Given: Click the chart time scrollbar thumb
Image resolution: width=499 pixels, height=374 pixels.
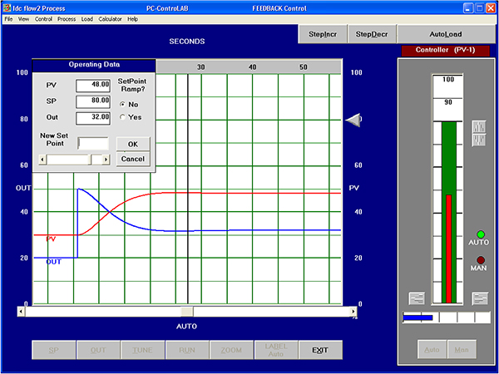Looking at the screenshot, I should (x=187, y=312).
